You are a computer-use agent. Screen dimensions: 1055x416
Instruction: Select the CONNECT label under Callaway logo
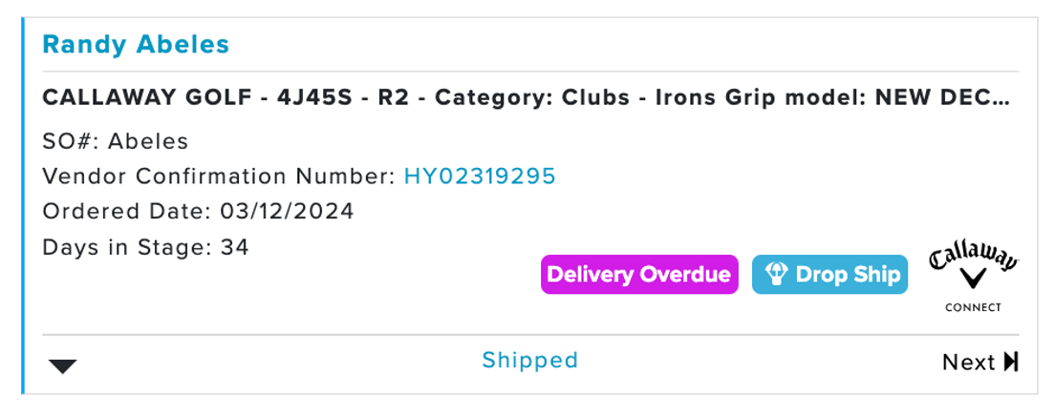973,308
